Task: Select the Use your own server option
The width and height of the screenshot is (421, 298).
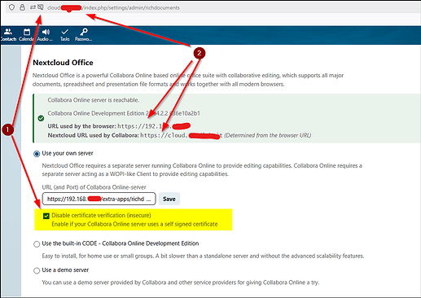Action: 37,154
